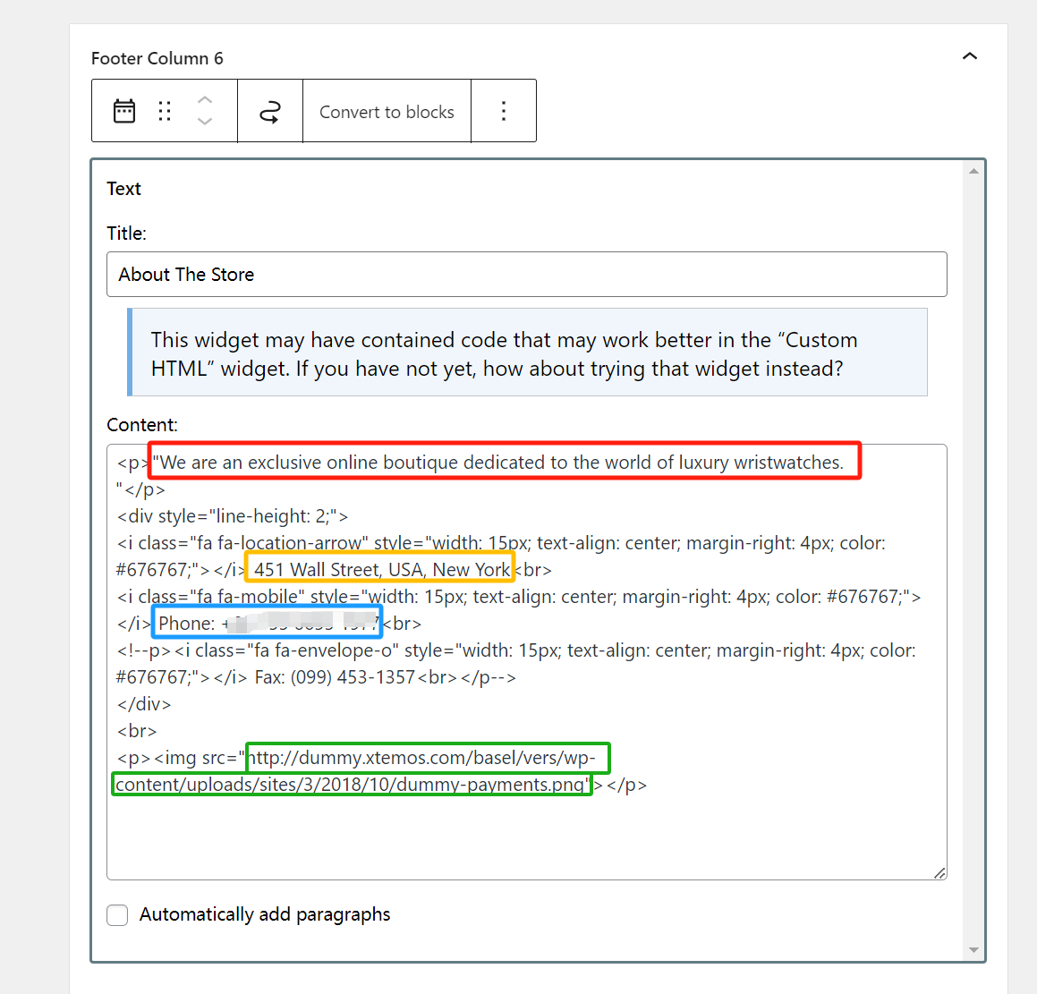Click the move-to-widget-area icon

pyautogui.click(x=270, y=112)
